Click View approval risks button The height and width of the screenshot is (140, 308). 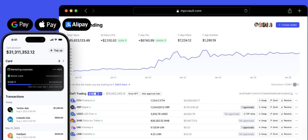point(151,94)
